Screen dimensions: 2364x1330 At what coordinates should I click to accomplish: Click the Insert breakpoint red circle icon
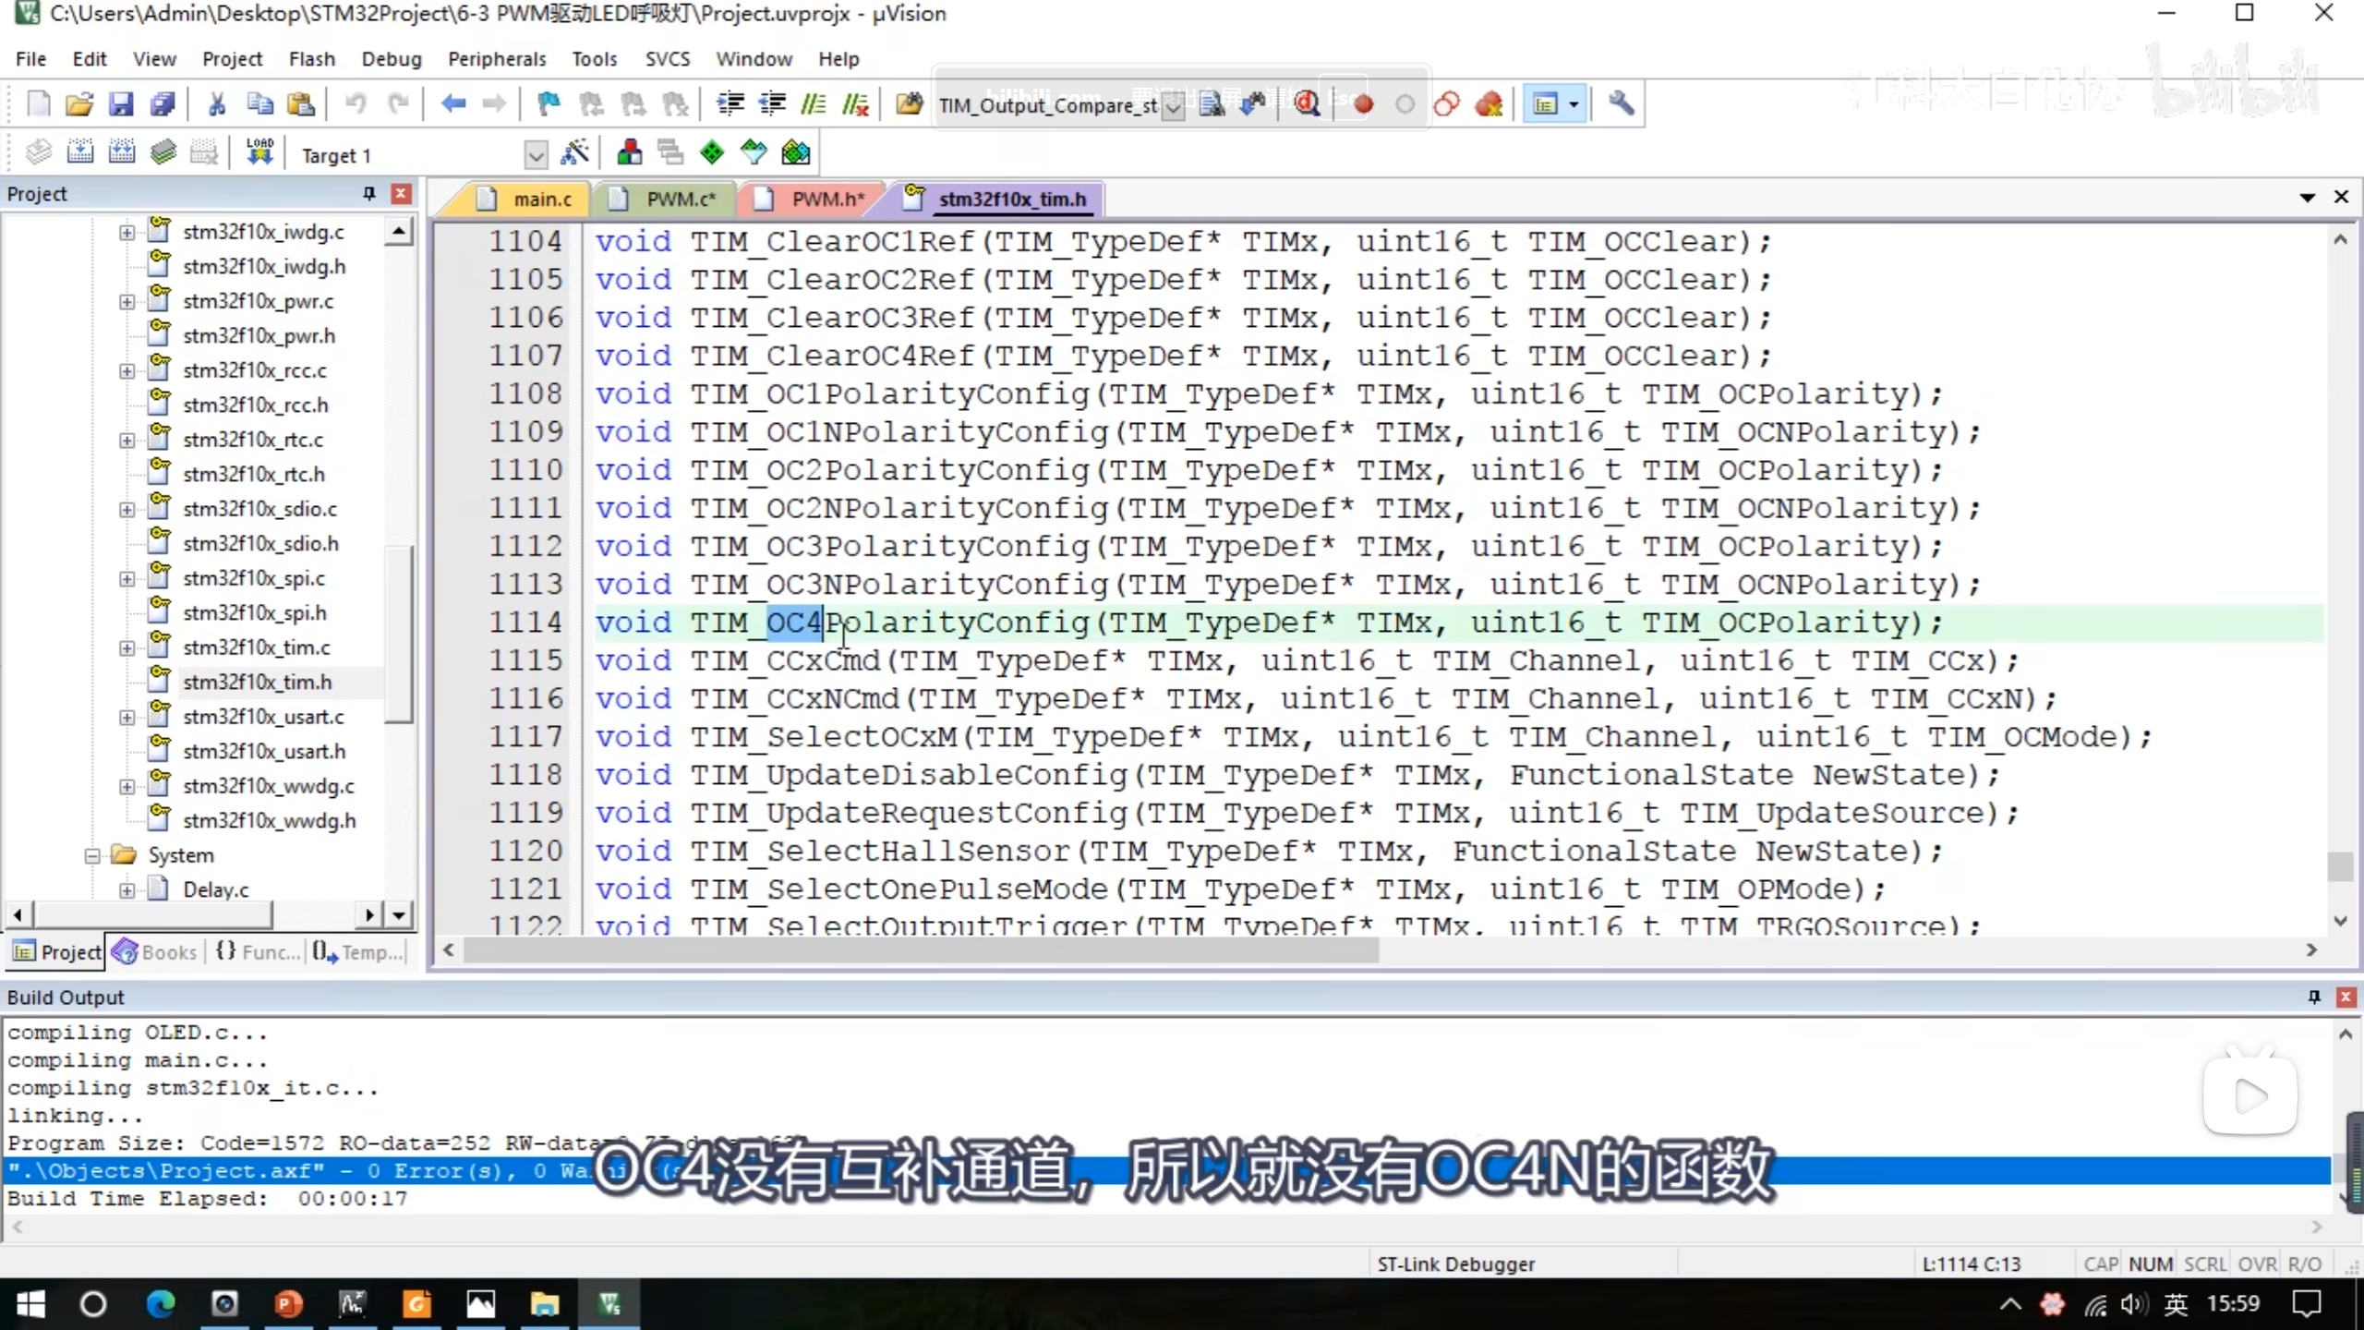tap(1363, 103)
